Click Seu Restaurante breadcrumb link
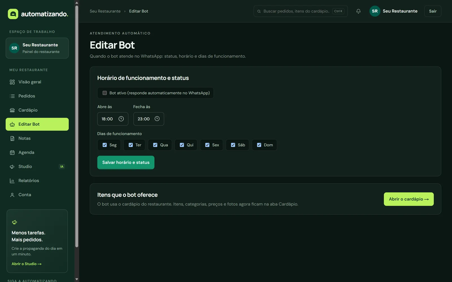This screenshot has height=282, width=452. 105,11
